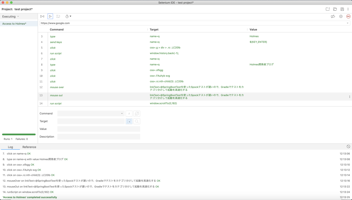Click the ${KEY_ENTER} value cell
This screenshot has width=352, height=200.
[x=258, y=42]
